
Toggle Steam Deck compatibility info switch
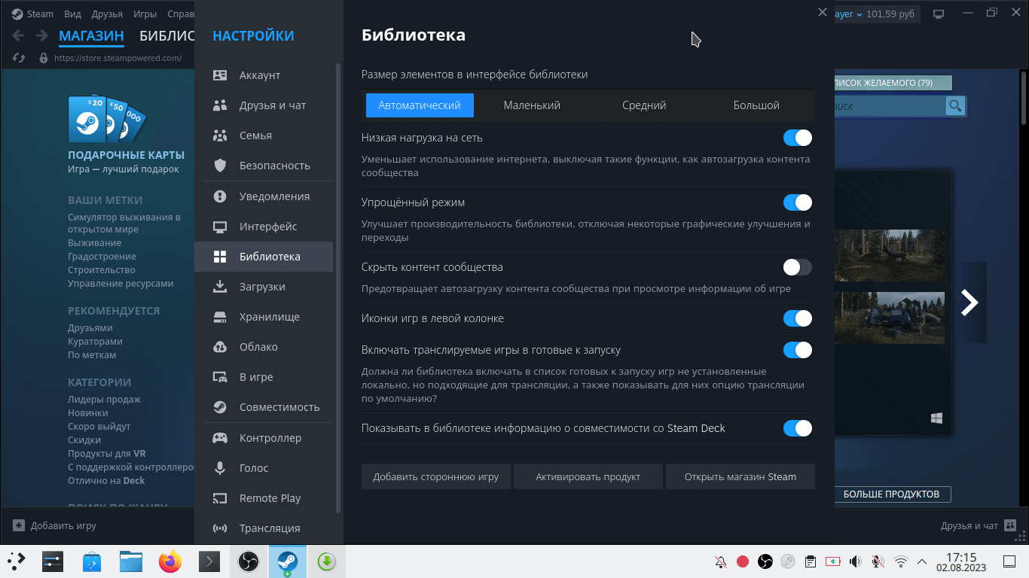coord(798,428)
